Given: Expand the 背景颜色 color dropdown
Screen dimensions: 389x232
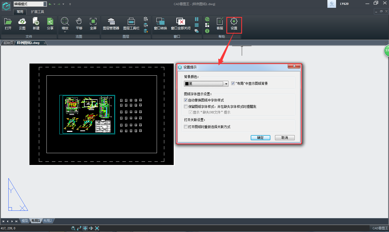Looking at the screenshot, I should tap(226, 84).
